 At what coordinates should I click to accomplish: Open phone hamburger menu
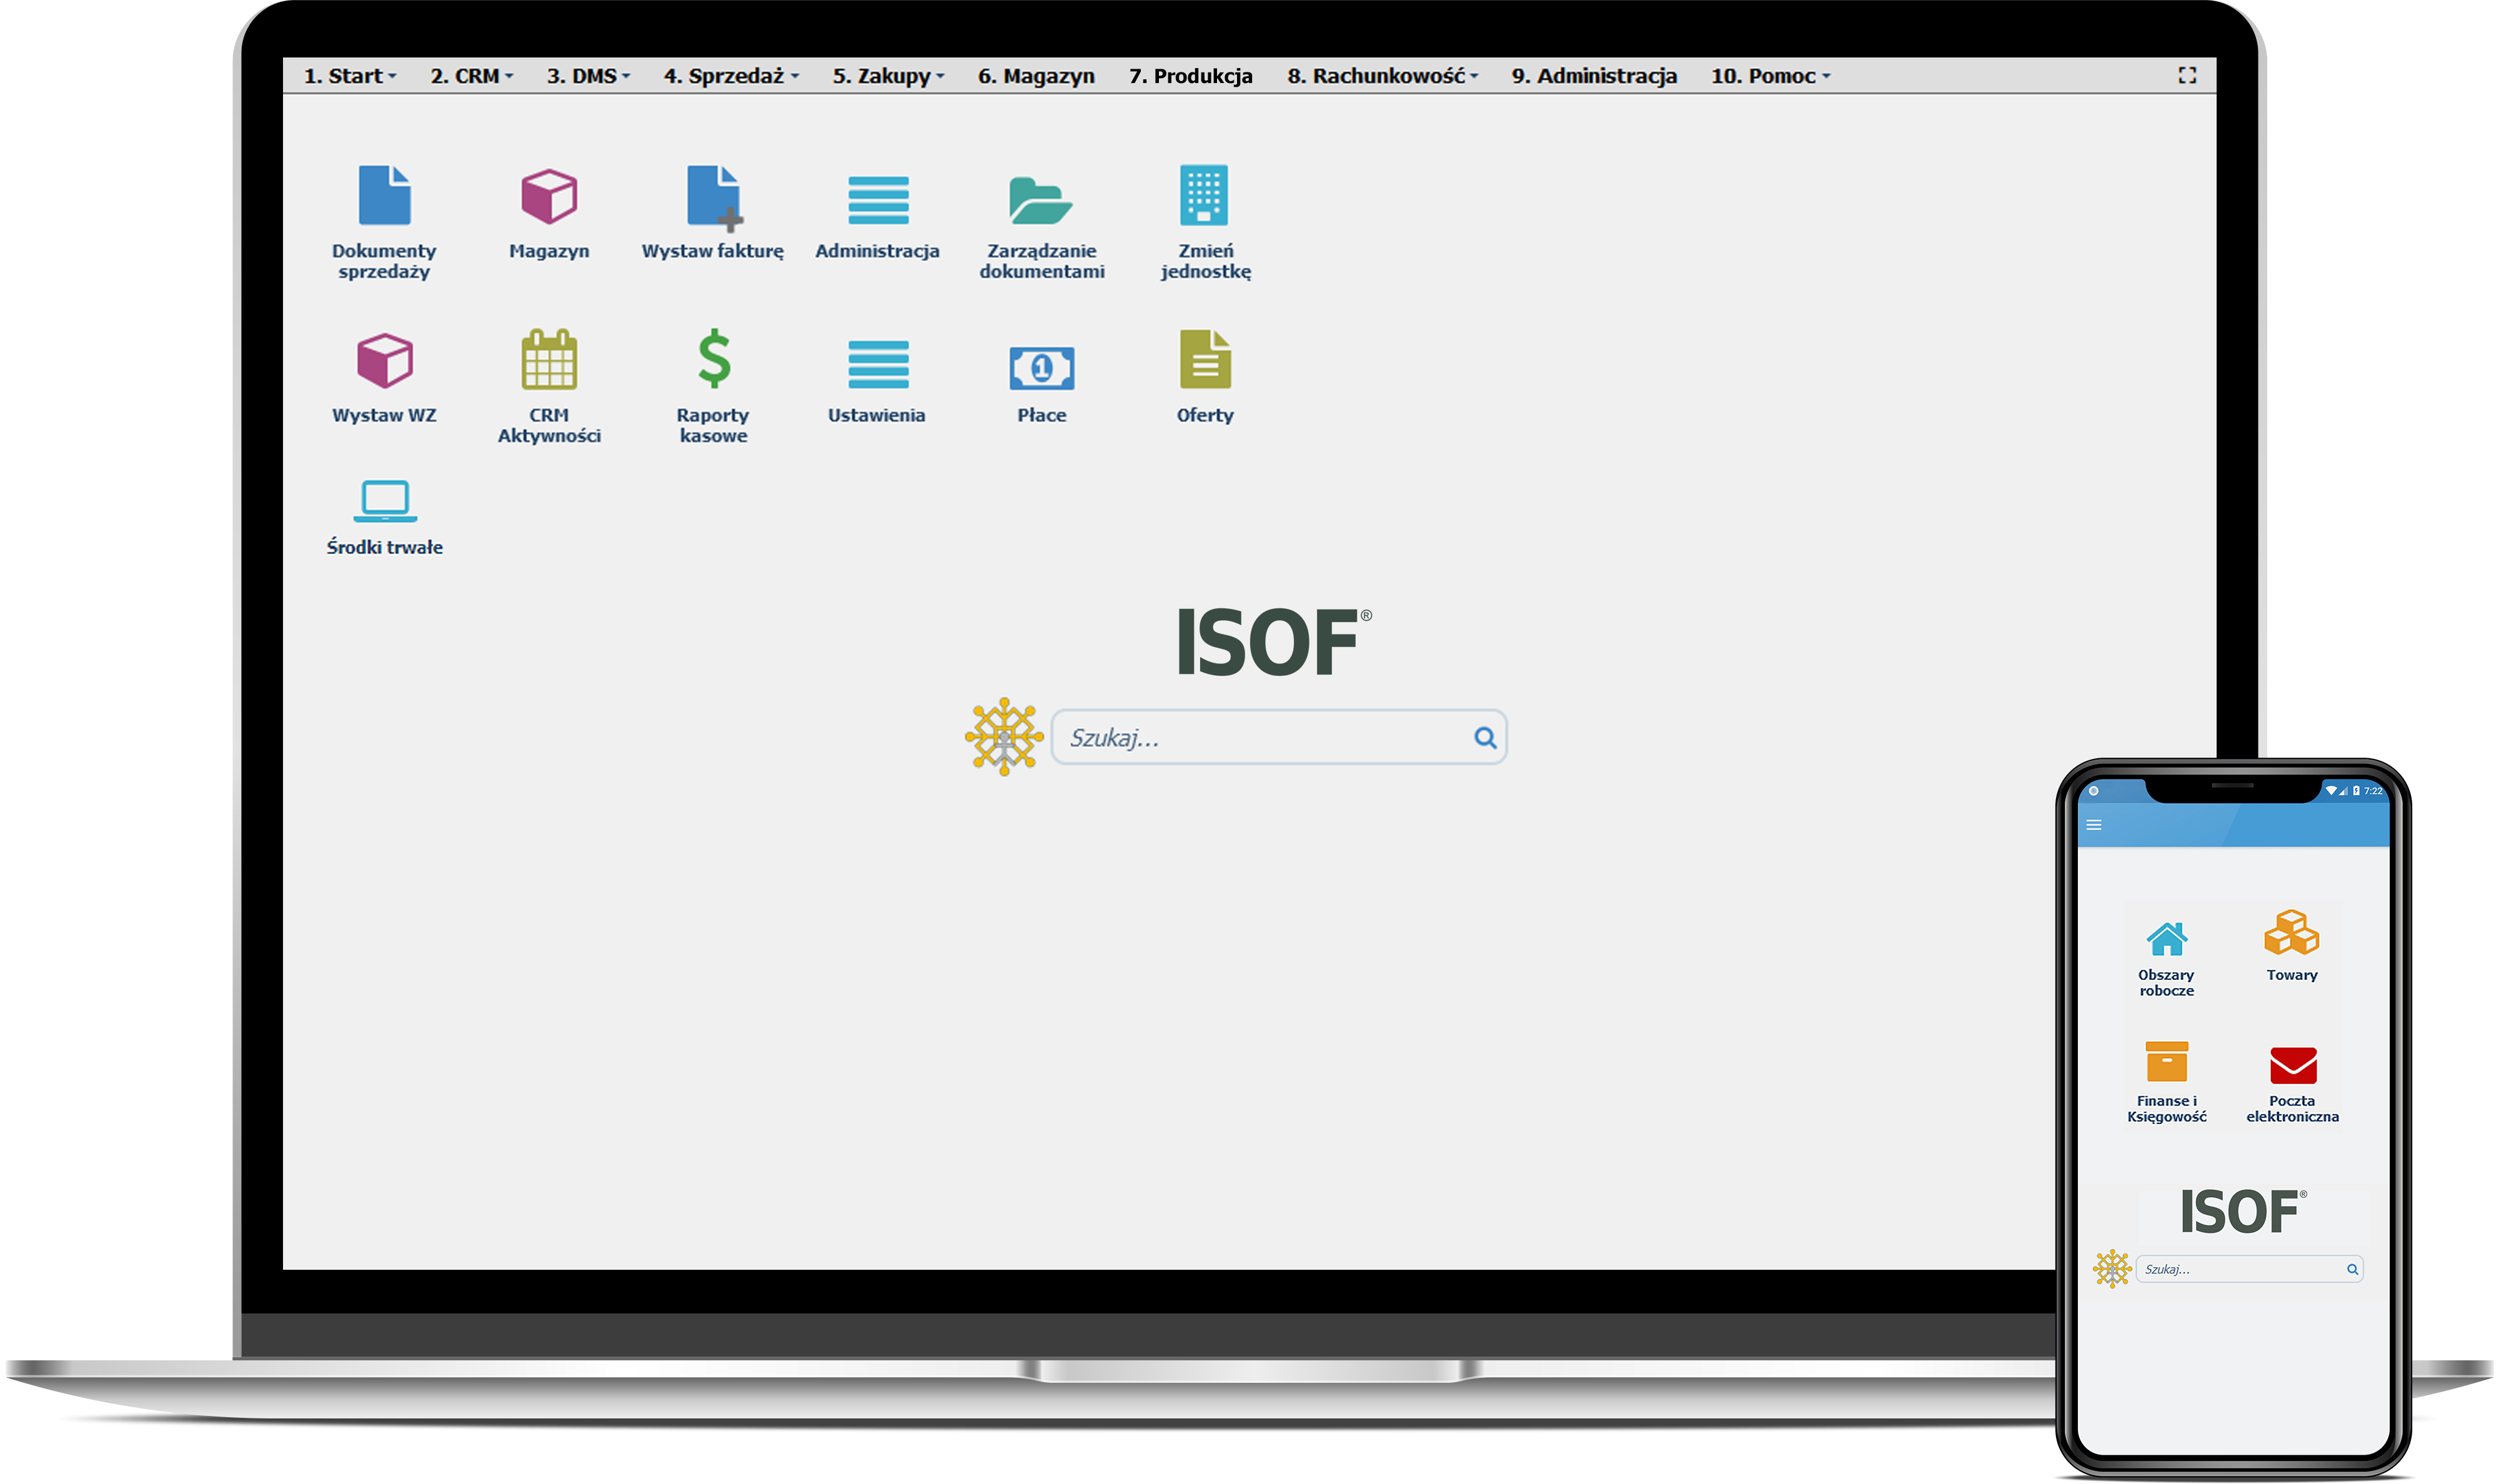click(x=2094, y=825)
